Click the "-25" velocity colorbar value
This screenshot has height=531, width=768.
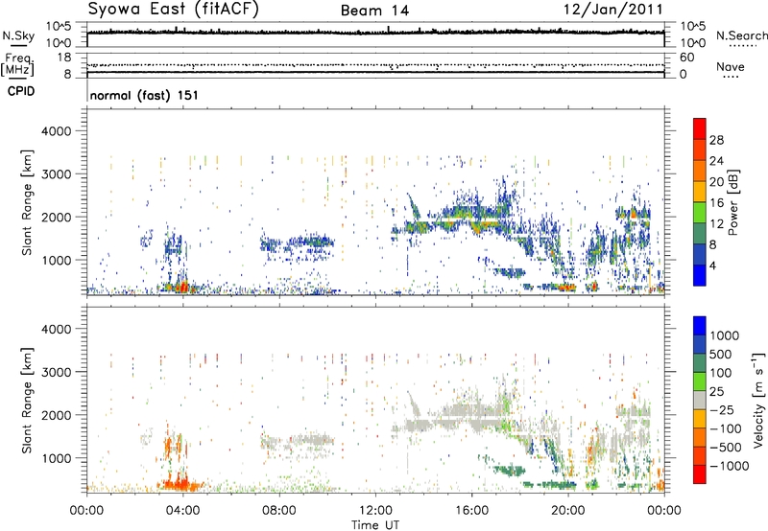click(x=722, y=410)
